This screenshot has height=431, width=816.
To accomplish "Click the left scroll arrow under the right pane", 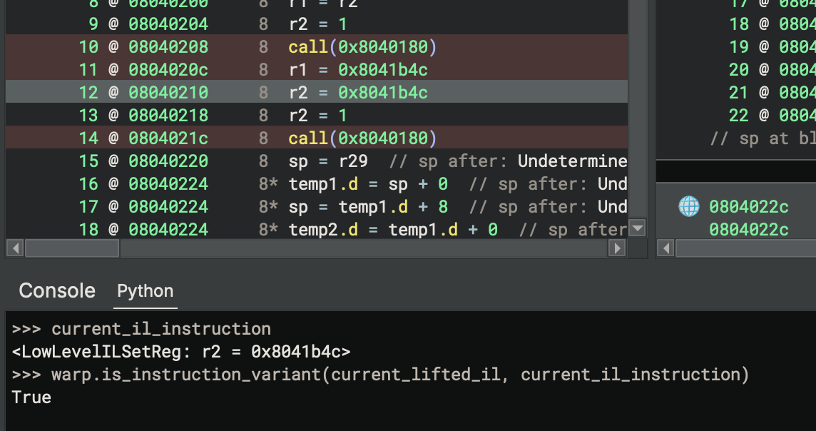I will (x=664, y=248).
